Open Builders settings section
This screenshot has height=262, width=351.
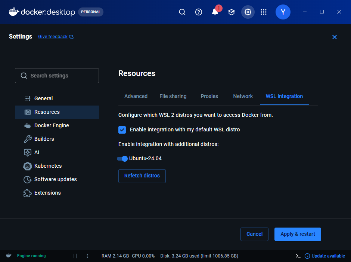[57, 139]
